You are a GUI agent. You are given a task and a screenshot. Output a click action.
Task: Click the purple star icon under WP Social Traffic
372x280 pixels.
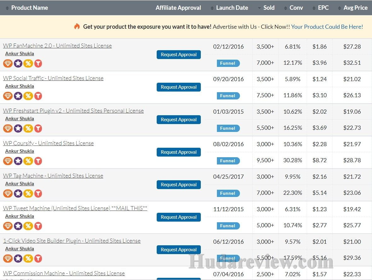tap(18, 96)
